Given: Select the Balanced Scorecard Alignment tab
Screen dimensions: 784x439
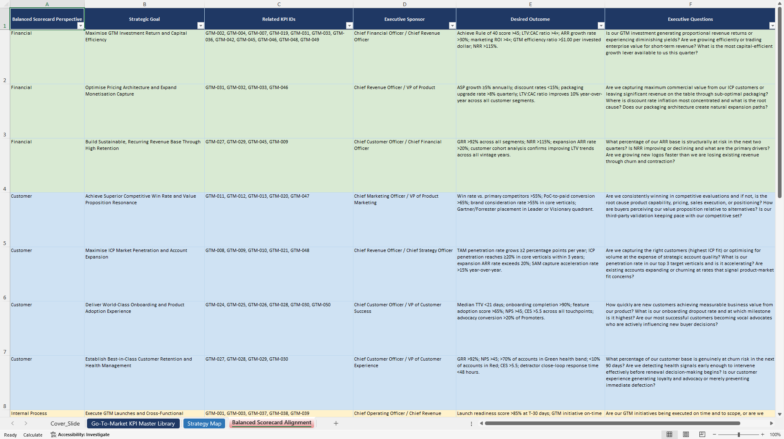Looking at the screenshot, I should click(272, 423).
